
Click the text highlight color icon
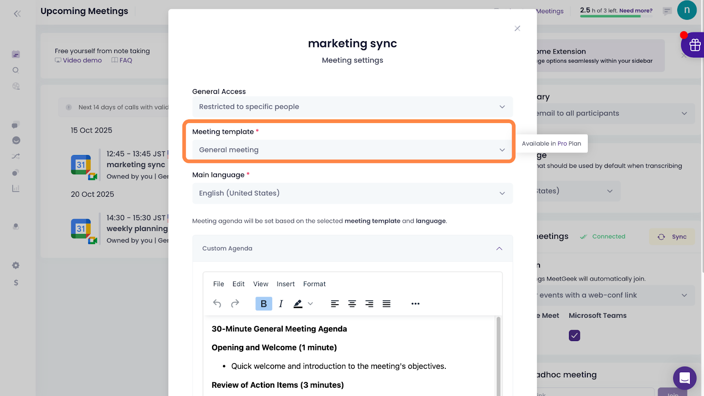tap(298, 303)
